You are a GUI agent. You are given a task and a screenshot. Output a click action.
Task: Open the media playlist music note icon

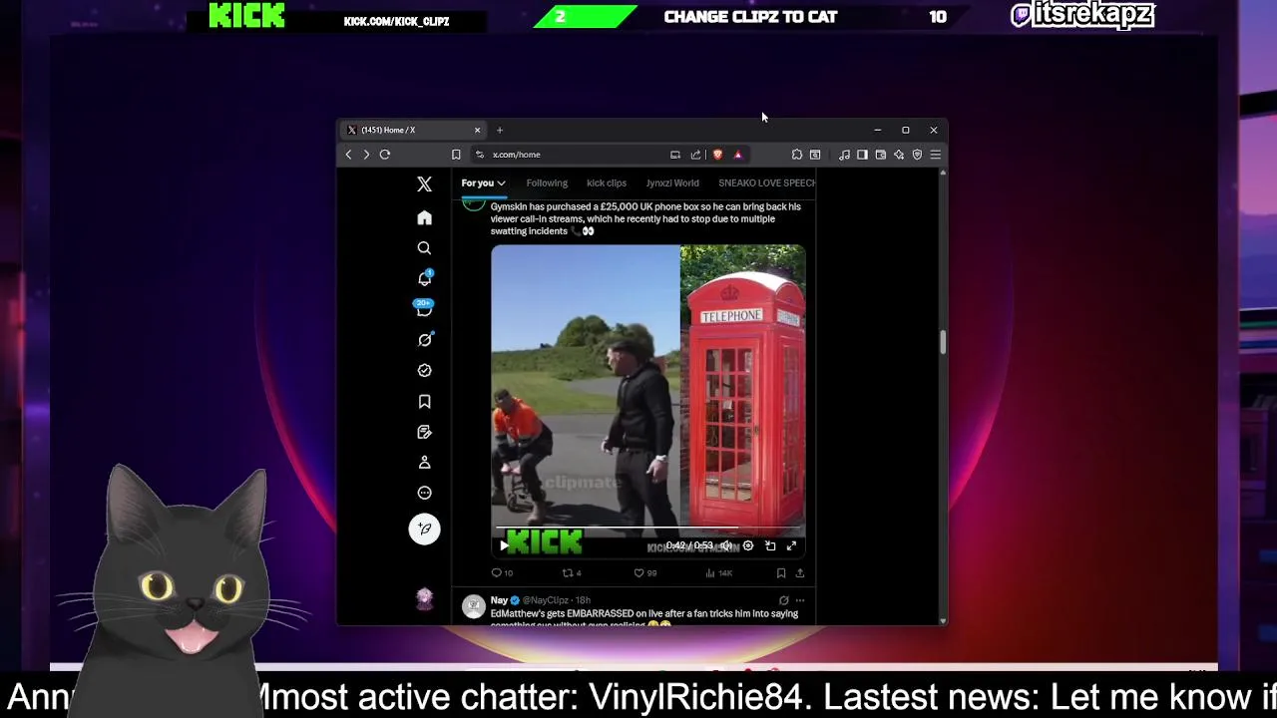[x=845, y=155]
